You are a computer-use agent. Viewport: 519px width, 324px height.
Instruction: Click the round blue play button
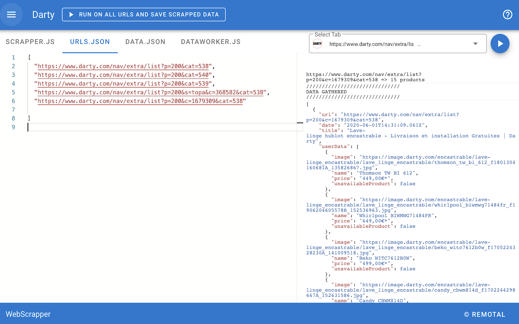[500, 43]
